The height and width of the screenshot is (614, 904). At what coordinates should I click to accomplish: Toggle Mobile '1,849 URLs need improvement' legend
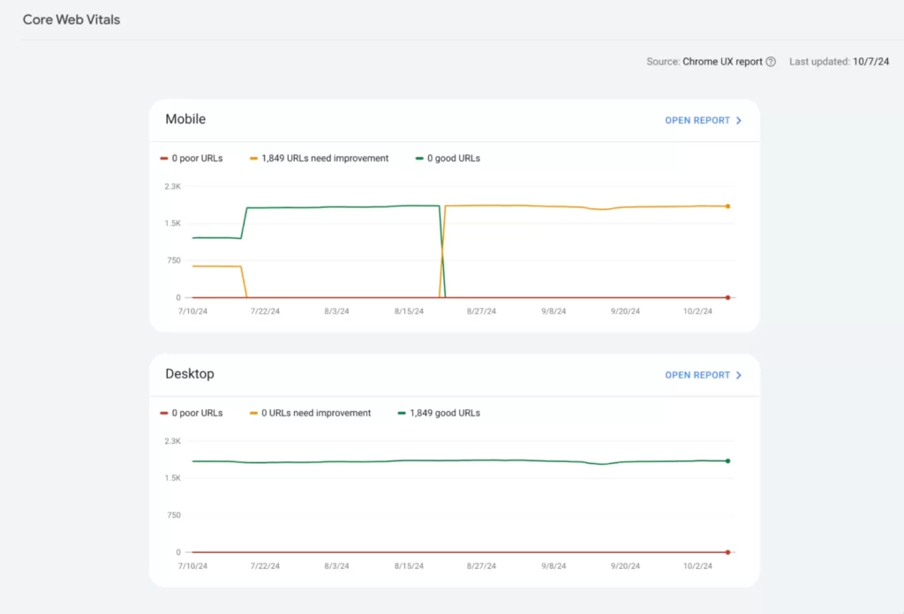pos(319,159)
